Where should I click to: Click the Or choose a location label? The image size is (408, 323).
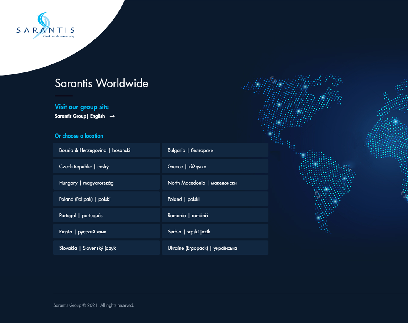pos(78,135)
